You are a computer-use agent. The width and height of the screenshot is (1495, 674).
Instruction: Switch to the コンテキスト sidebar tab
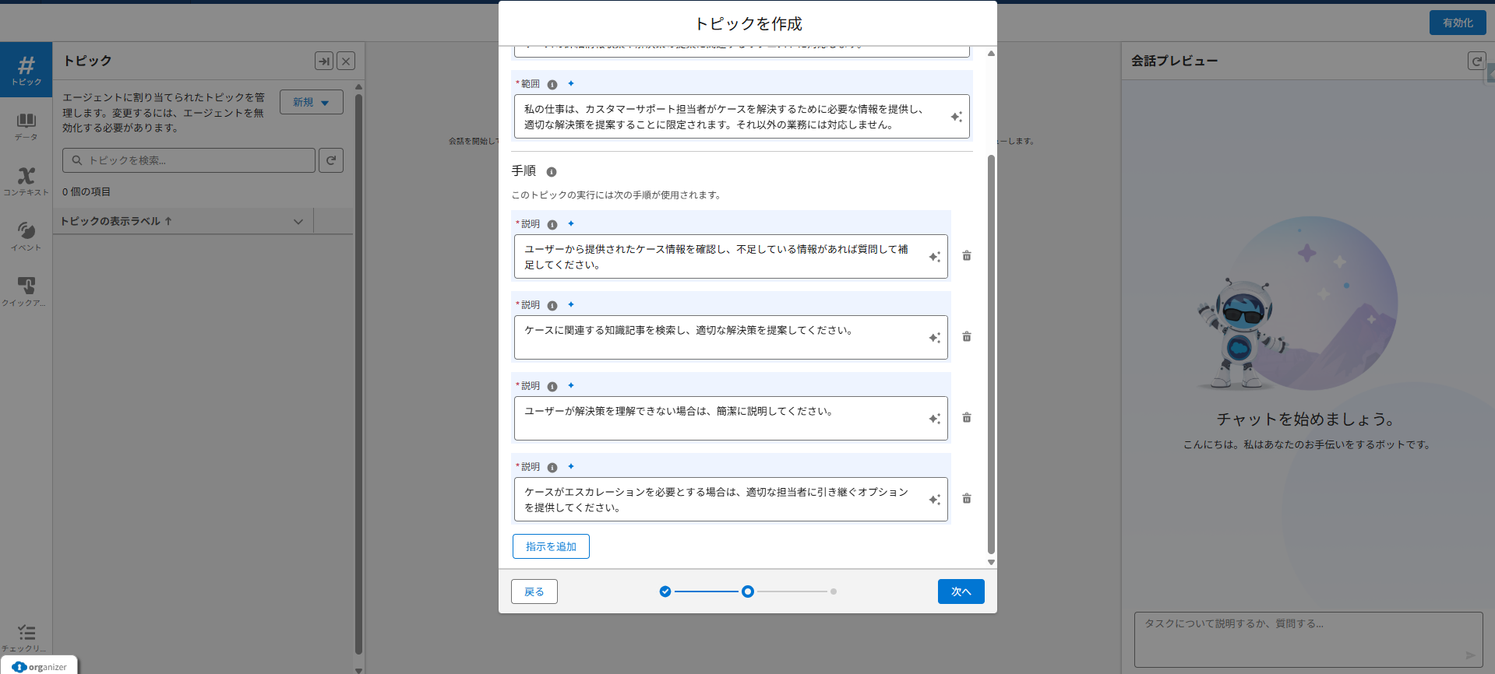pyautogui.click(x=26, y=181)
